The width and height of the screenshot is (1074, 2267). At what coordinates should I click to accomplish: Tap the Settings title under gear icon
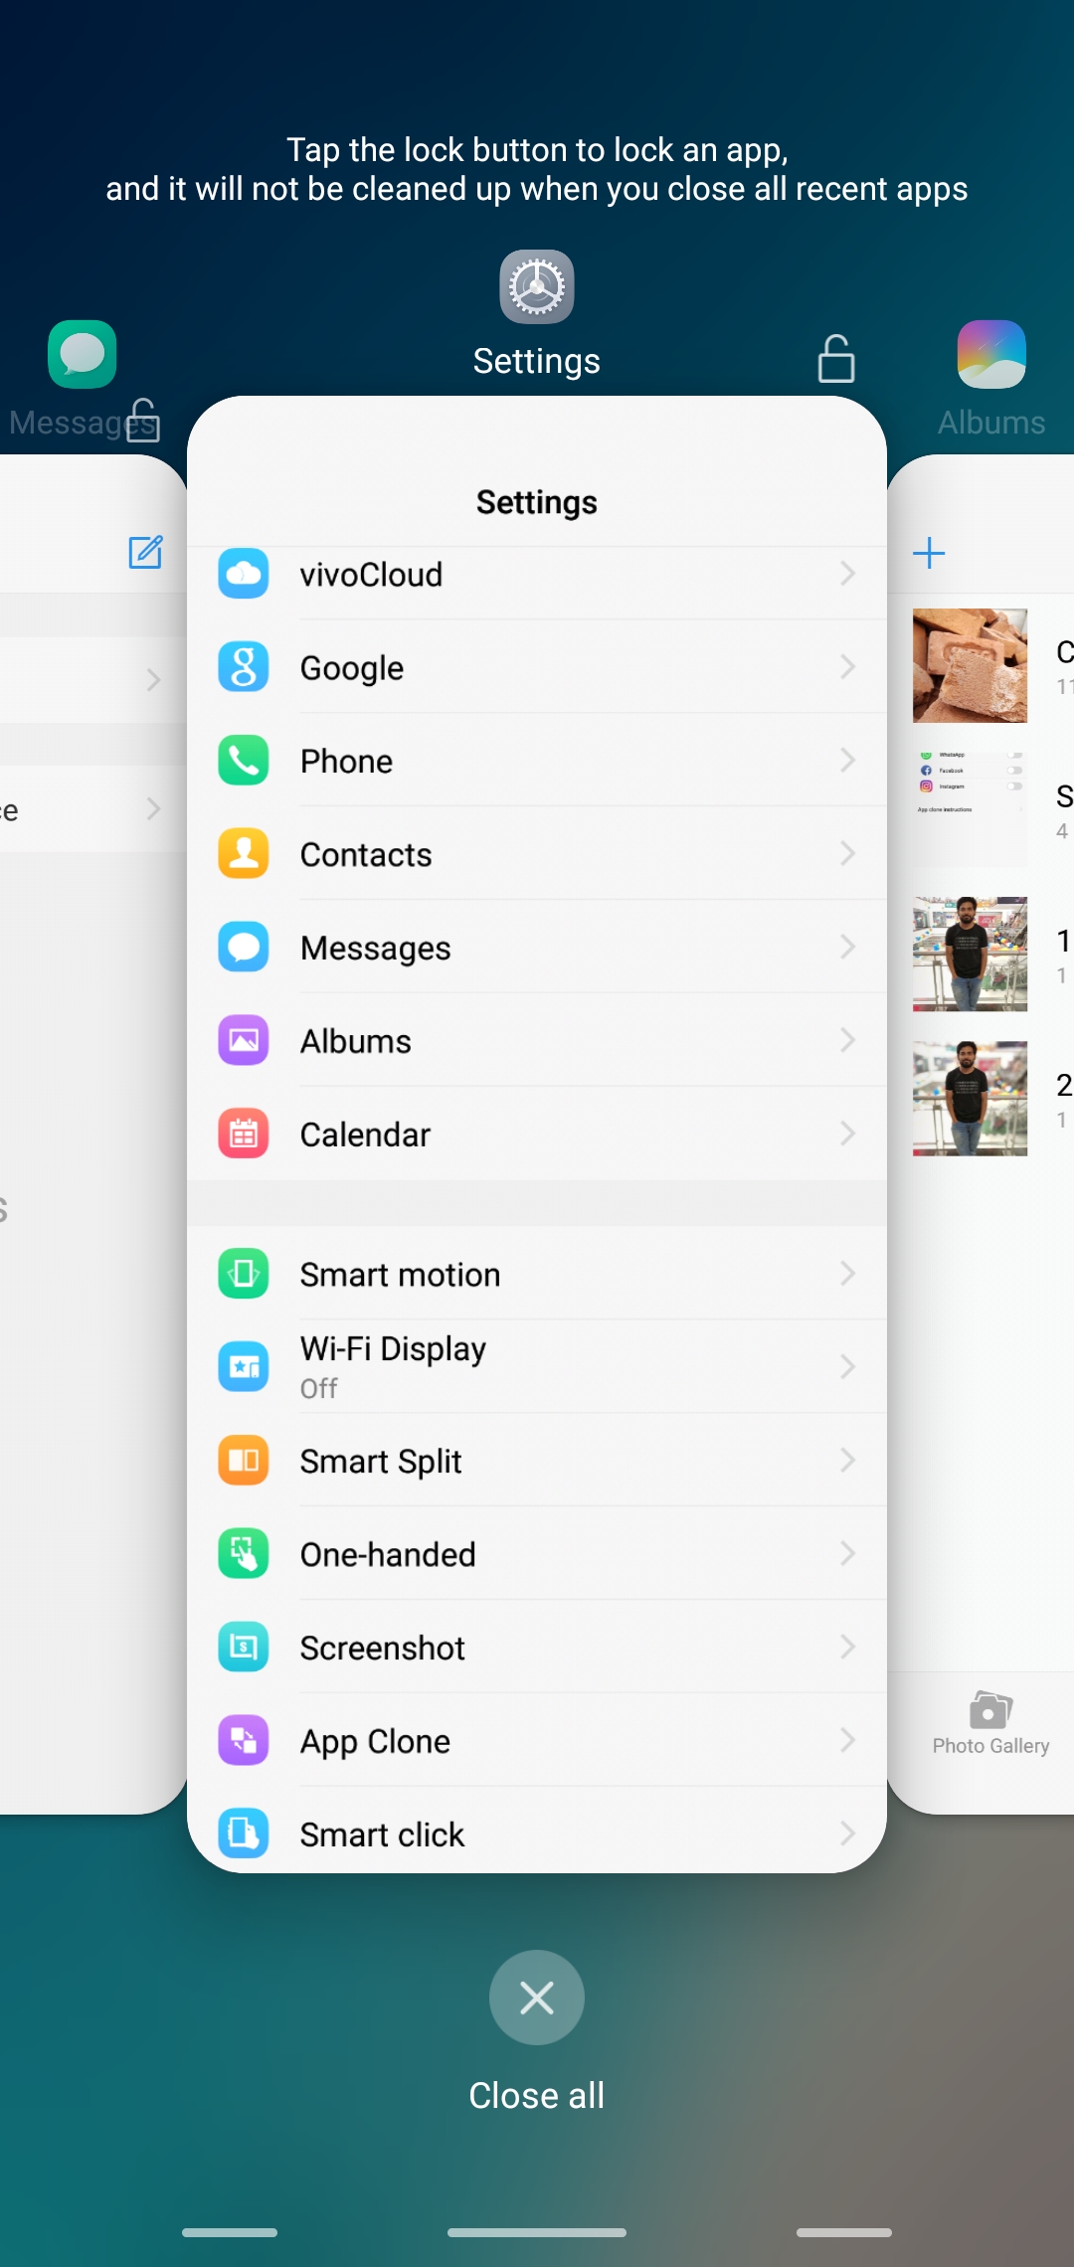point(537,361)
